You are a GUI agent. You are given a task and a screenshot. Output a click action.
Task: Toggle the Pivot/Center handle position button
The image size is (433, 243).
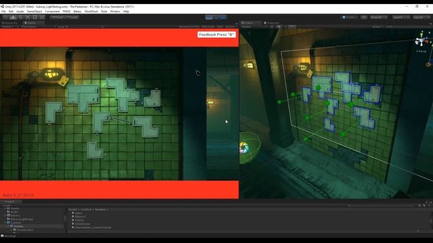tap(58, 17)
